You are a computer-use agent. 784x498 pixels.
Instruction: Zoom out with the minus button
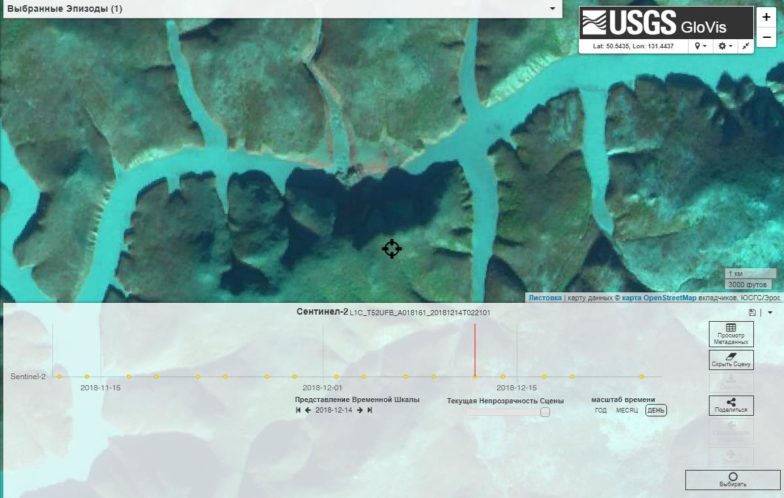tap(766, 38)
